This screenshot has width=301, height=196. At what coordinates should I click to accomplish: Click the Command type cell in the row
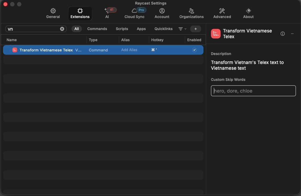(98, 50)
